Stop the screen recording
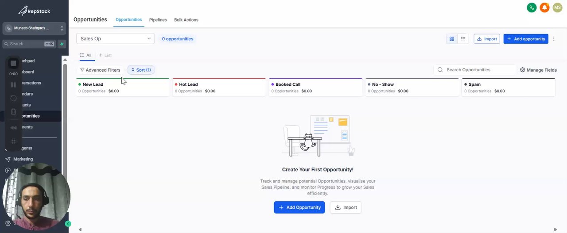567x233 pixels. (13, 63)
